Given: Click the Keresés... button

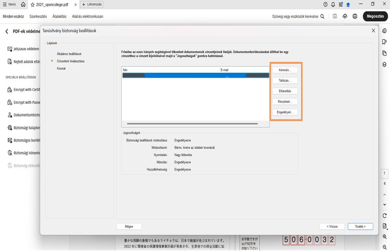Looking at the screenshot, I should [x=285, y=70].
